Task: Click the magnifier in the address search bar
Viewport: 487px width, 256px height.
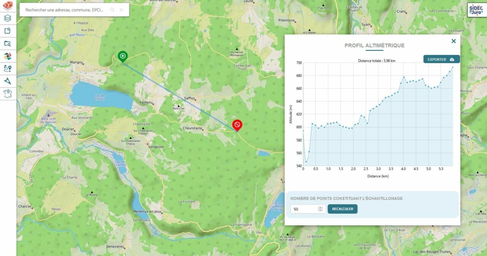Action: [112, 10]
